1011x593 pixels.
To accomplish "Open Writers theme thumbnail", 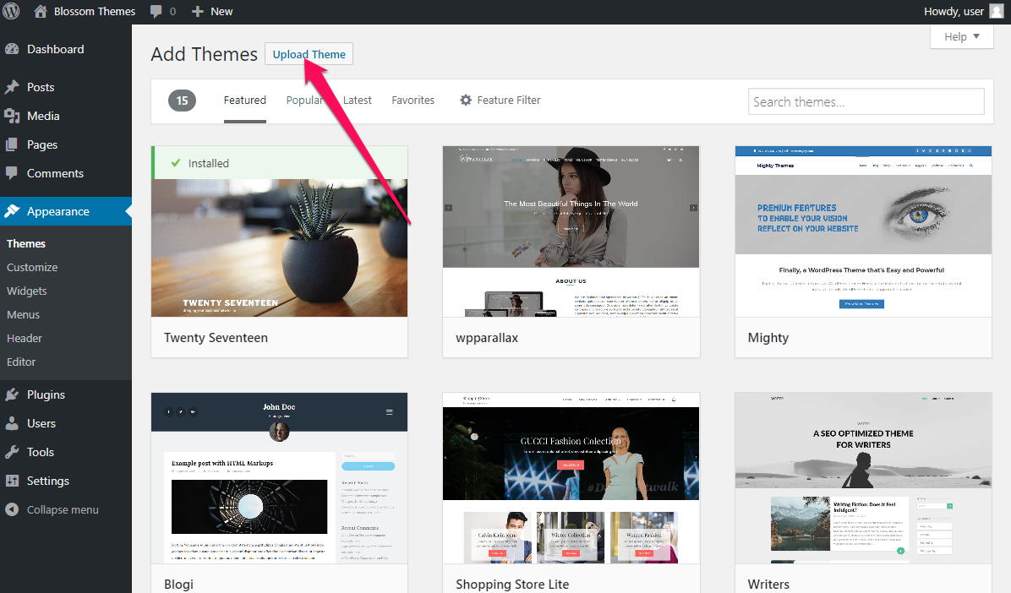I will pos(863,477).
